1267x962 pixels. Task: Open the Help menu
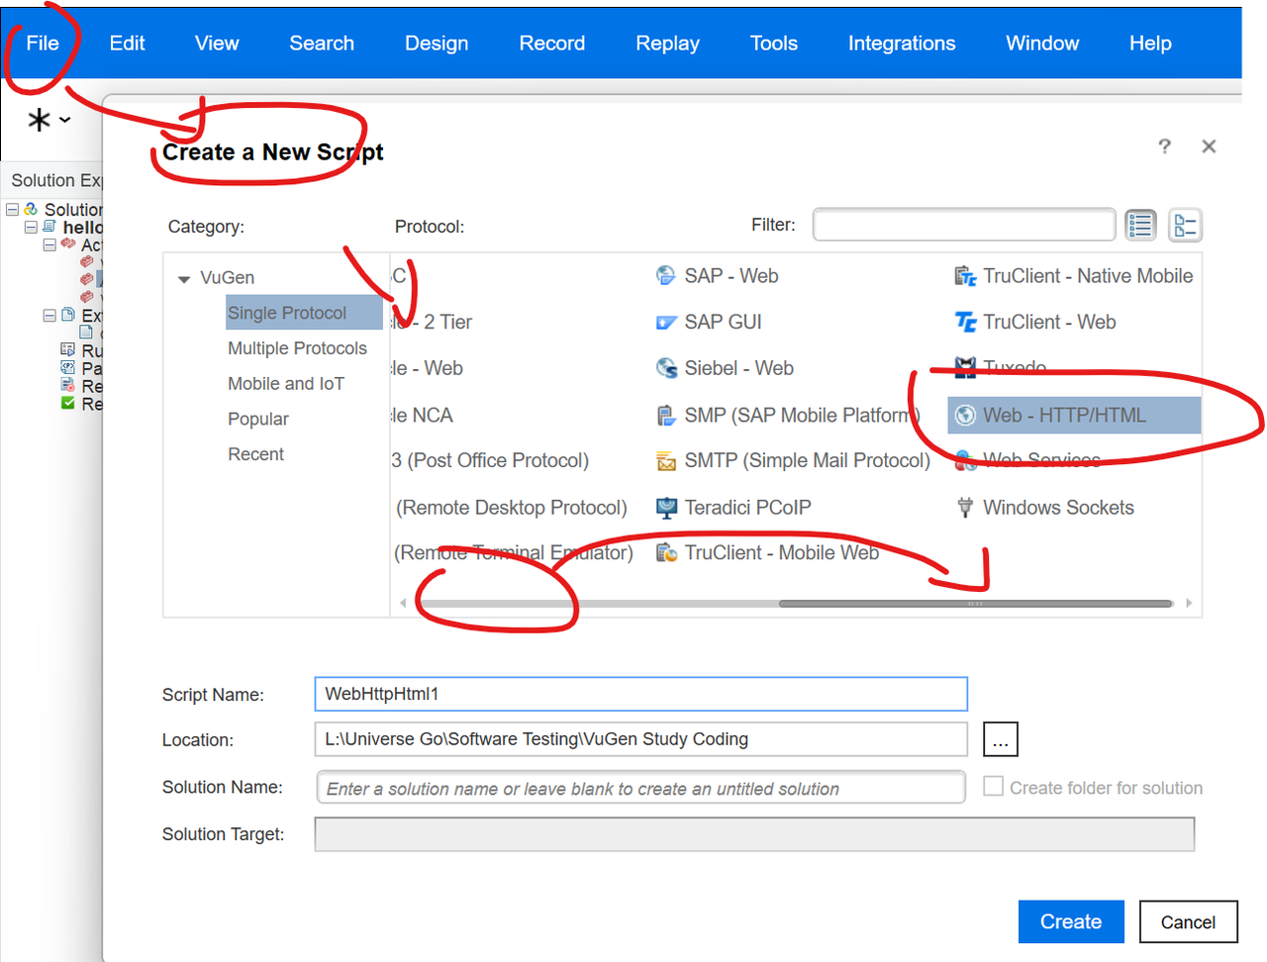tap(1150, 44)
